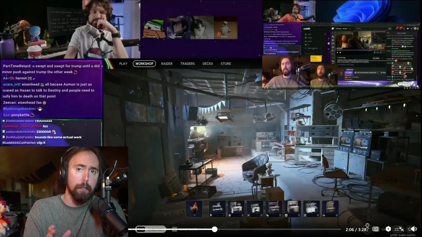
Task: Click chat message 'clip it'
Action: (x=41, y=143)
